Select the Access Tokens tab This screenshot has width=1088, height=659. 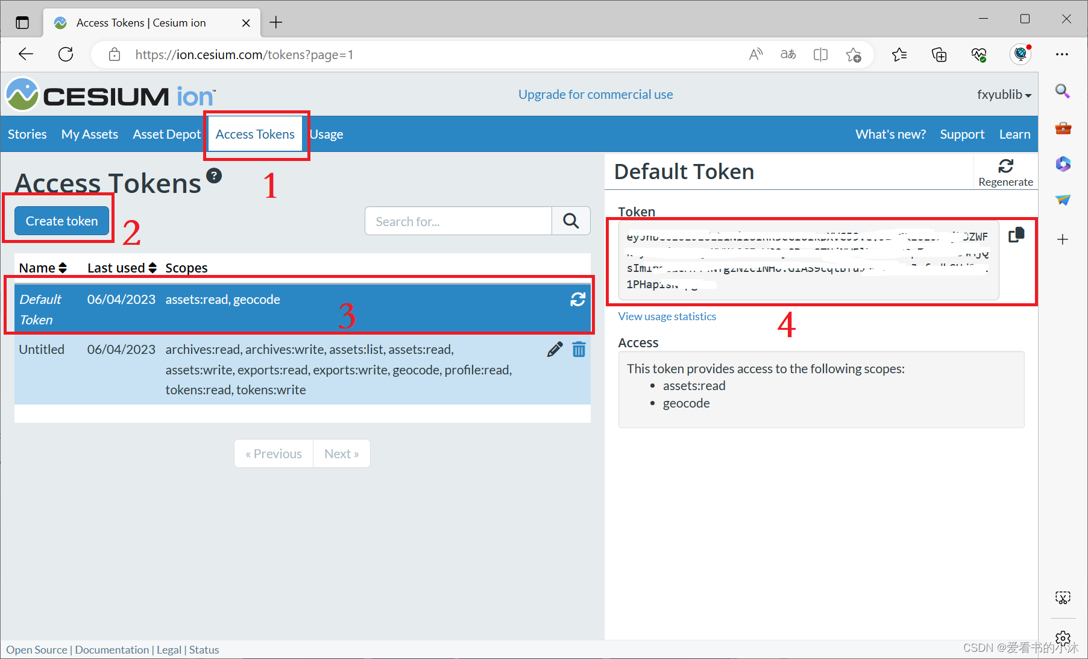click(255, 134)
